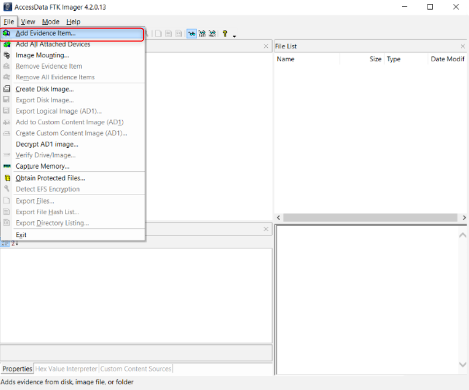
Task: Click Exit in the File menu
Action: coord(21,235)
